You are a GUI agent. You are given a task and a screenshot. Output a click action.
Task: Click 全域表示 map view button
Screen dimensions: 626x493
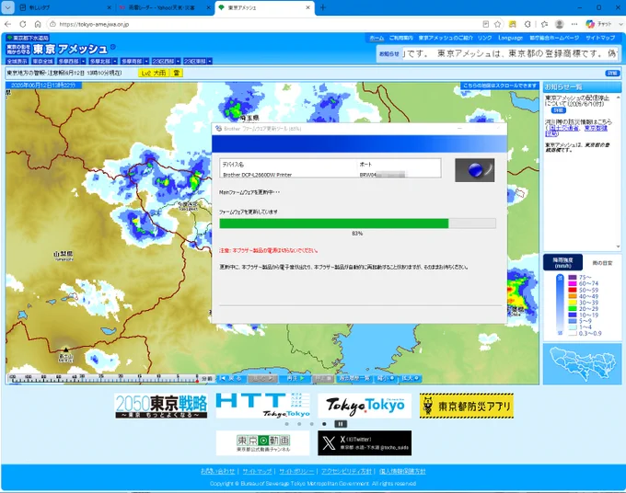coord(17,61)
